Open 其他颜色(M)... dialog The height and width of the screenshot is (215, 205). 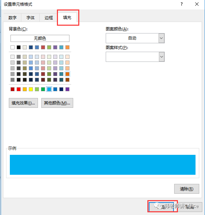(57, 103)
